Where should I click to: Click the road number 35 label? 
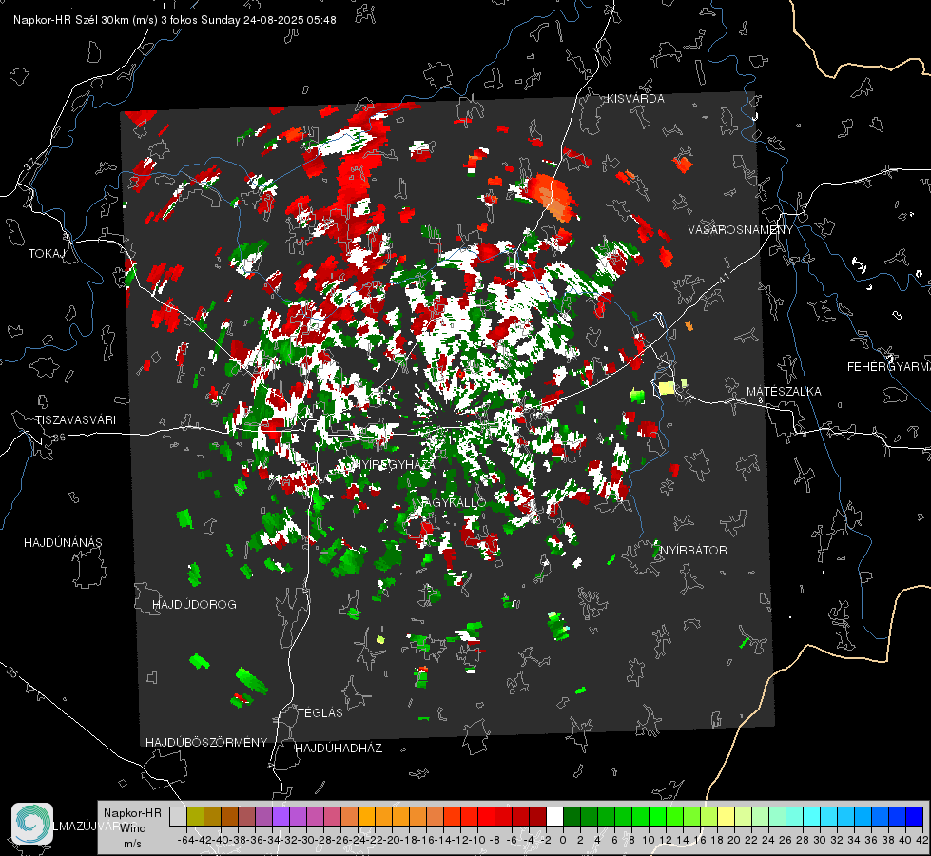[x=11, y=673]
